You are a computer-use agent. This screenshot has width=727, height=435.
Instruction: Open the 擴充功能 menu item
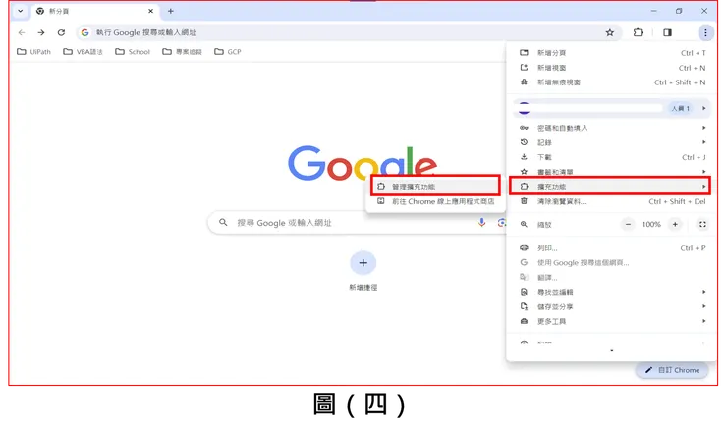[x=610, y=187]
